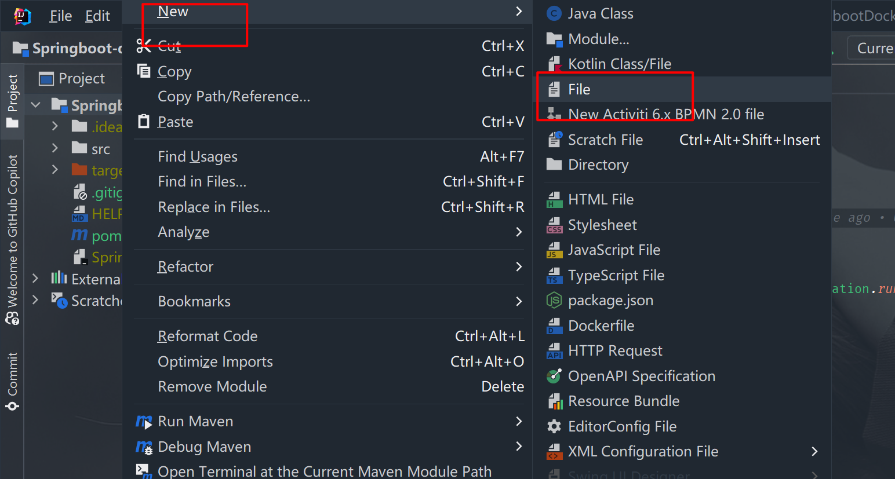Click the IntelliJ IDEA logo icon
Viewport: 895px width, 479px height.
[22, 16]
